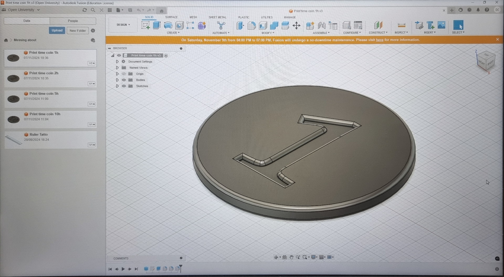The image size is (504, 277).
Task: Activate the root component radio button
Action: click(x=166, y=56)
